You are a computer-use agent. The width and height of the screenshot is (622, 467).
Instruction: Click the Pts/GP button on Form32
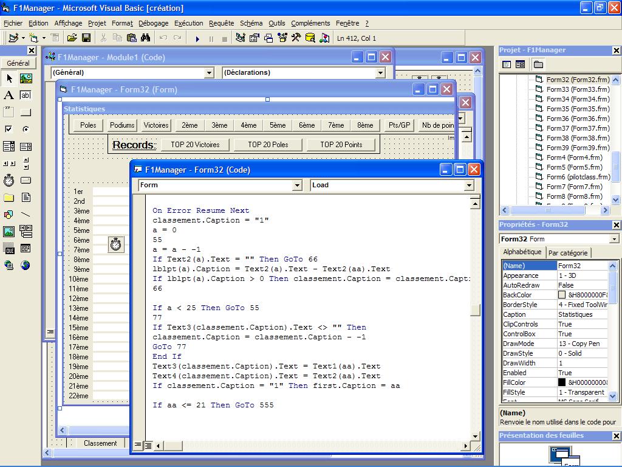(400, 125)
